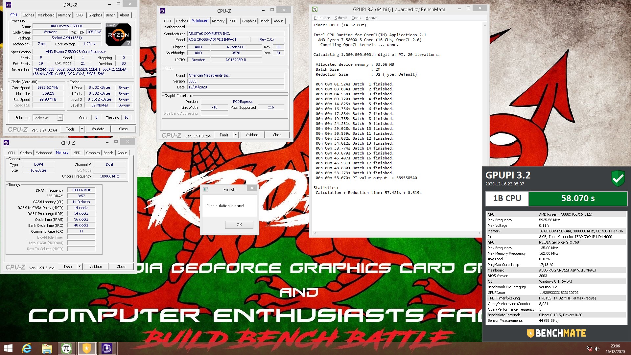Viewport: 631px width, 355px height.
Task: Click Tools button in CPU-Z Mainboard window
Action: point(224,135)
